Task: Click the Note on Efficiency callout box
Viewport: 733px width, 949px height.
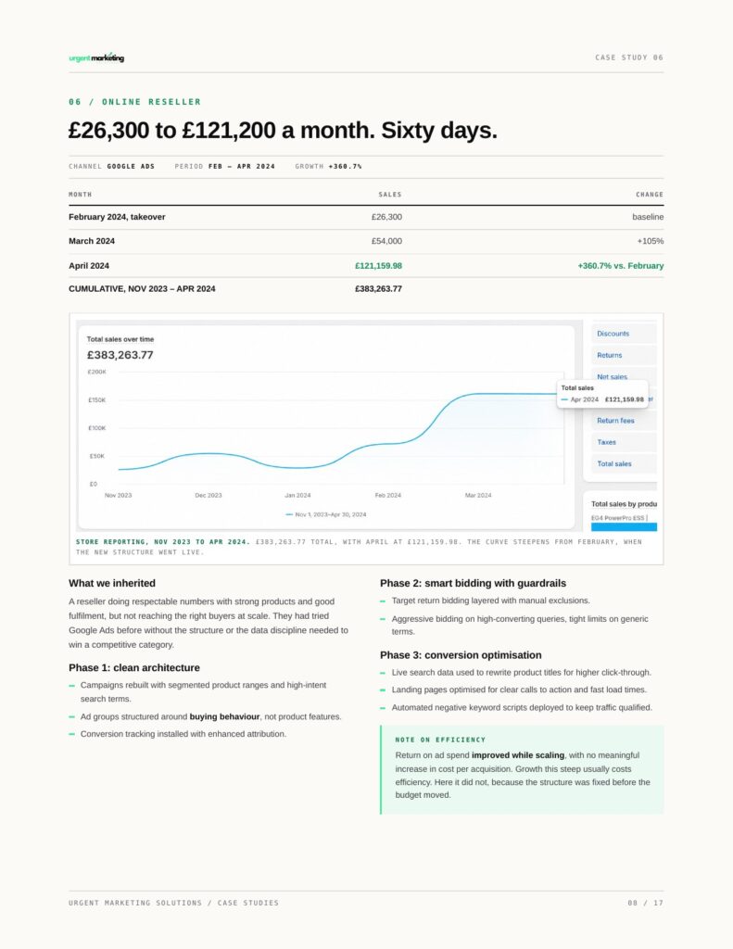Action: tap(522, 770)
